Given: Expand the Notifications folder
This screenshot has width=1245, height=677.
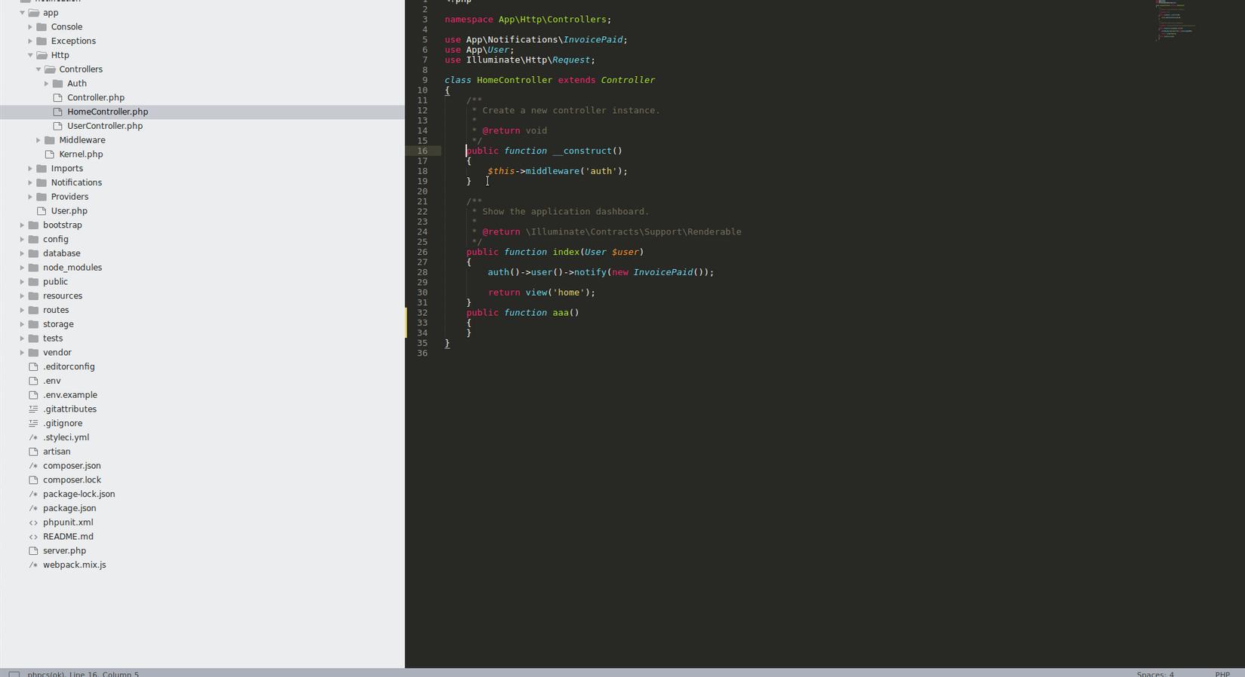Looking at the screenshot, I should [30, 182].
